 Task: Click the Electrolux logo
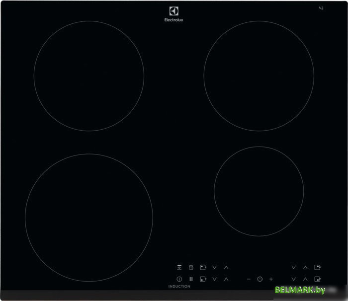(174, 15)
